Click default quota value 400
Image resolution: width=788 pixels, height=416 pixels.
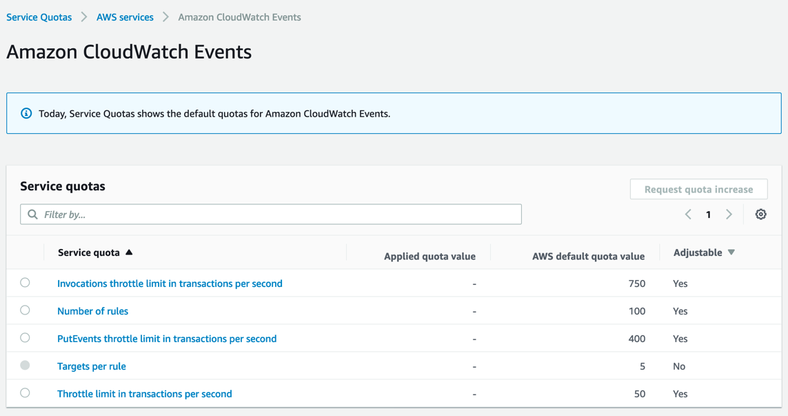tap(637, 339)
